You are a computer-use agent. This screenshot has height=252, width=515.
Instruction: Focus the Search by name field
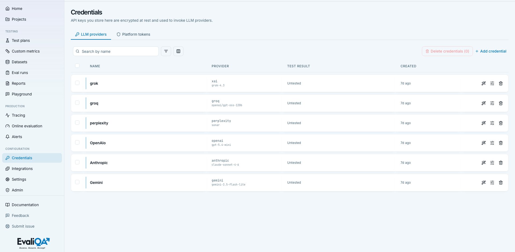tap(116, 51)
